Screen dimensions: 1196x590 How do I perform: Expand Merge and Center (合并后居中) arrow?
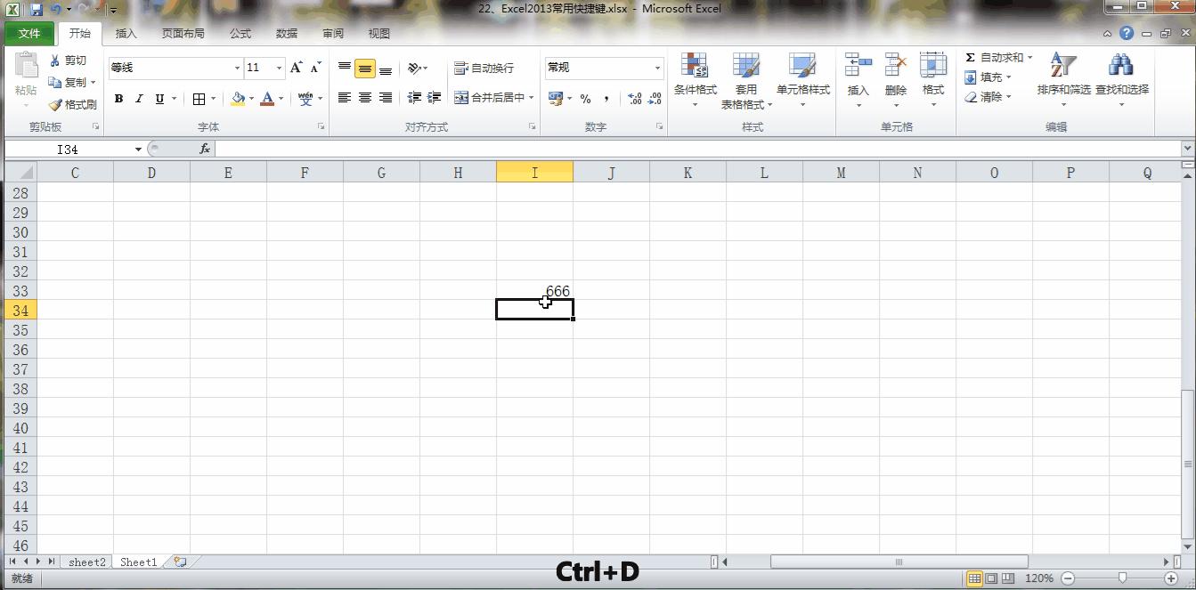coord(532,98)
